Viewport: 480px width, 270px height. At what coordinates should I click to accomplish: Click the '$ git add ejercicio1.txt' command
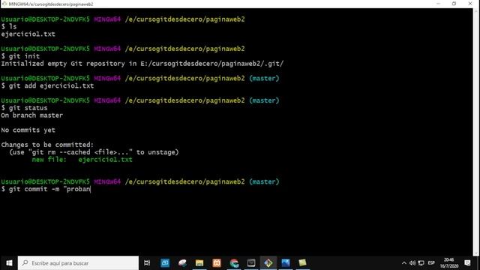[47, 85]
